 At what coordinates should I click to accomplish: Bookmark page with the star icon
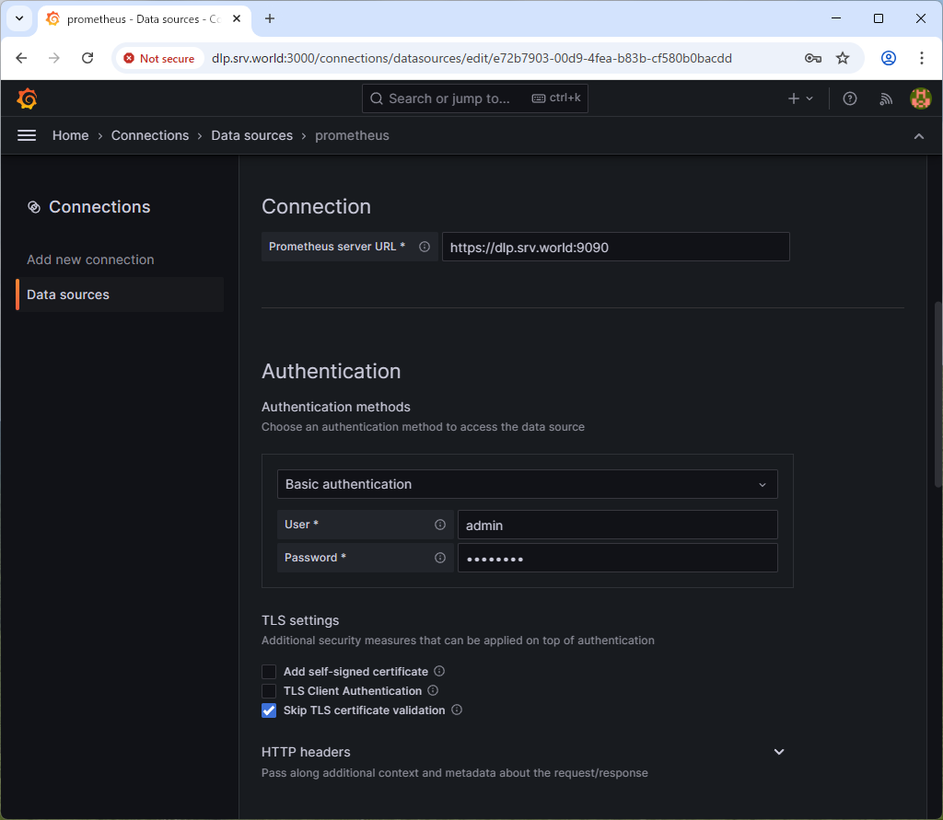click(x=843, y=58)
